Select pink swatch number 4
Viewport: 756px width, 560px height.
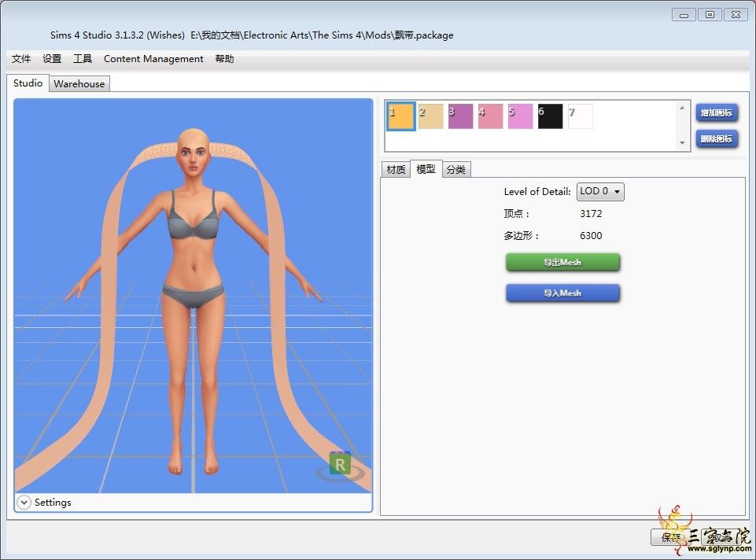pyautogui.click(x=490, y=116)
